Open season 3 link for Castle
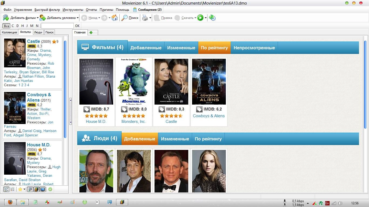Image resolution: width=369 pixels, height=207 pixels. pos(25,85)
